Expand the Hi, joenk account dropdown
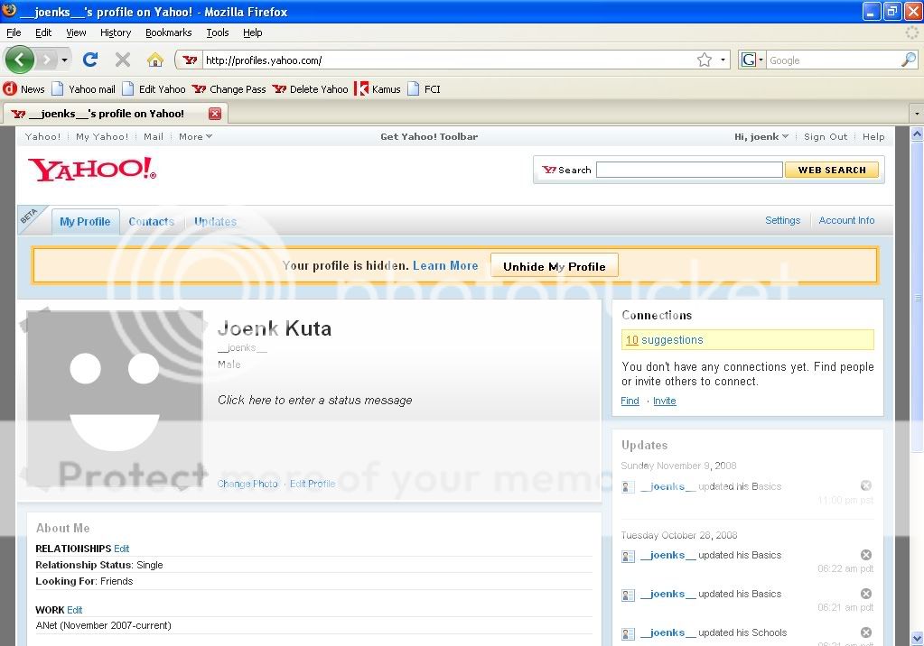 point(761,136)
